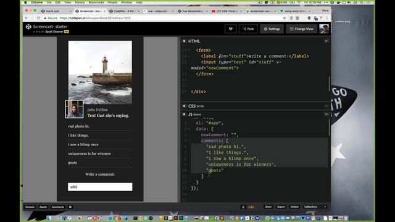The height and width of the screenshot is (222, 395).
Task: Click the '</form>' line in HTML editor
Action: point(204,74)
